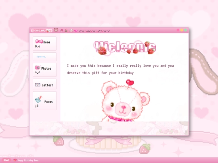The width and height of the screenshot is (218, 163).
Task: Click the pink window control dot
Action: click(178, 30)
